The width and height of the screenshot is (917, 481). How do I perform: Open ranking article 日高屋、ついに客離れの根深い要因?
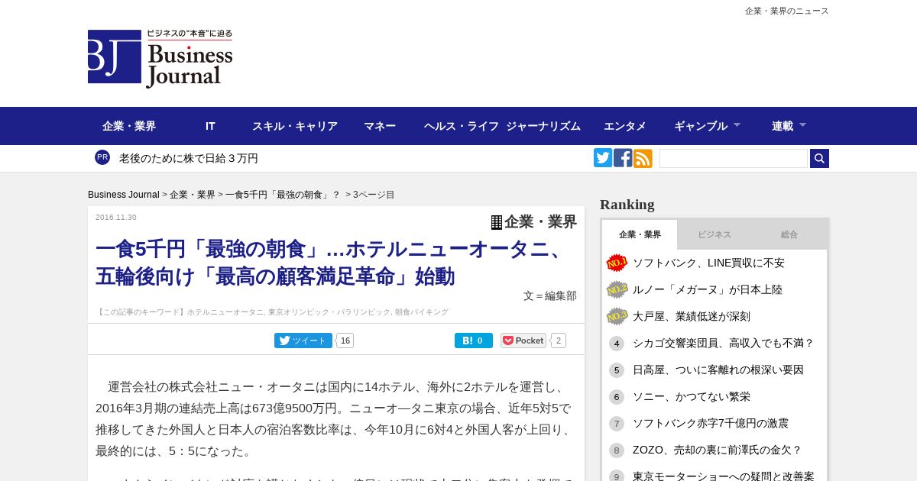718,370
